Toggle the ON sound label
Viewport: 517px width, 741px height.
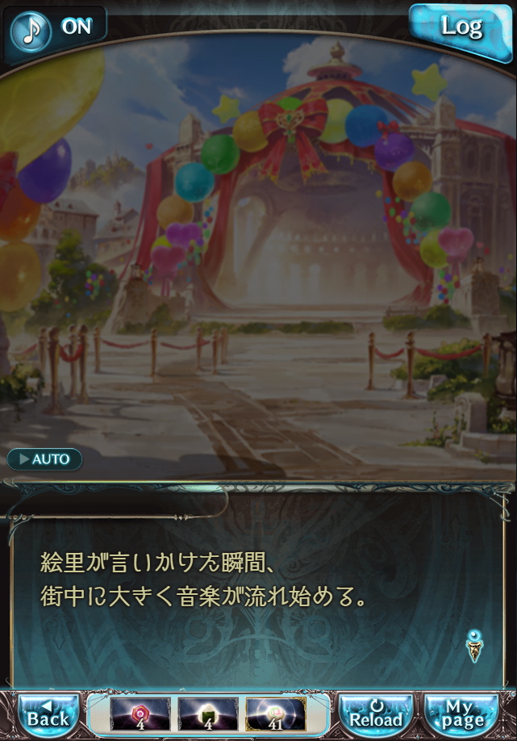pyautogui.click(x=77, y=27)
